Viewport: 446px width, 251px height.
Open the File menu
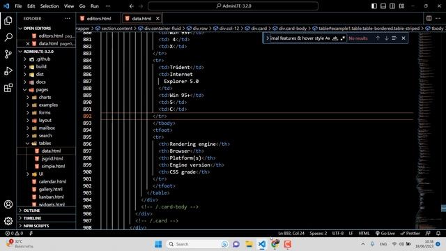click(x=18, y=6)
